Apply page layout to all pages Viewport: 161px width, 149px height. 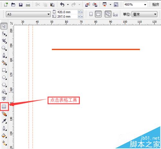[x=108, y=14]
